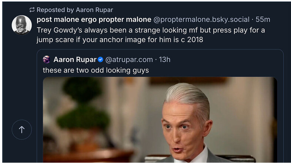The width and height of the screenshot is (291, 163).
Task: Open the bold Aaron Rupar name in the quoted post
Action: 75,59
